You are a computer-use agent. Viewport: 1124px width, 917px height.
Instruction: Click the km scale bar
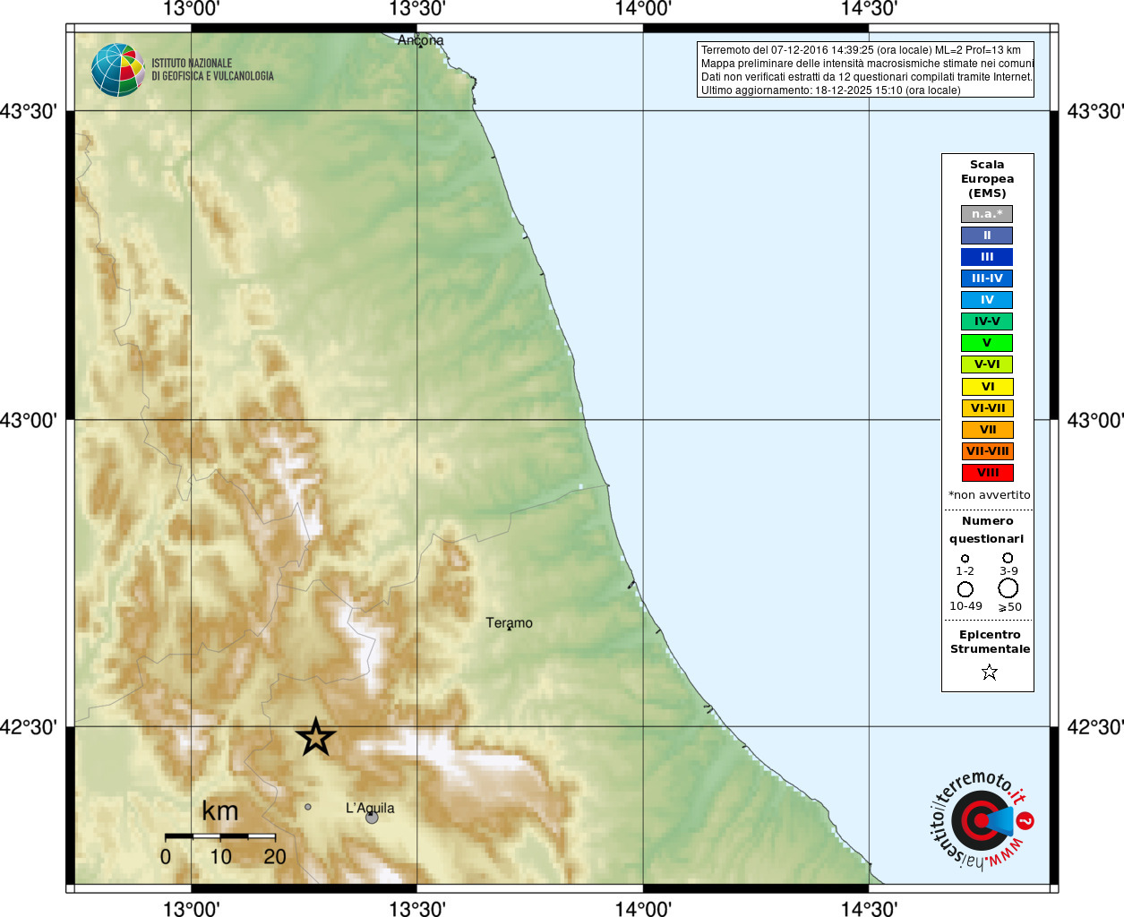(x=220, y=836)
